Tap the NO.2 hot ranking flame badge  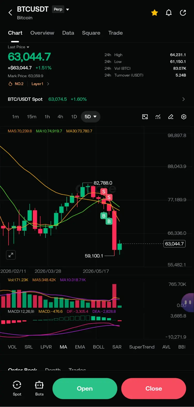tap(16, 84)
